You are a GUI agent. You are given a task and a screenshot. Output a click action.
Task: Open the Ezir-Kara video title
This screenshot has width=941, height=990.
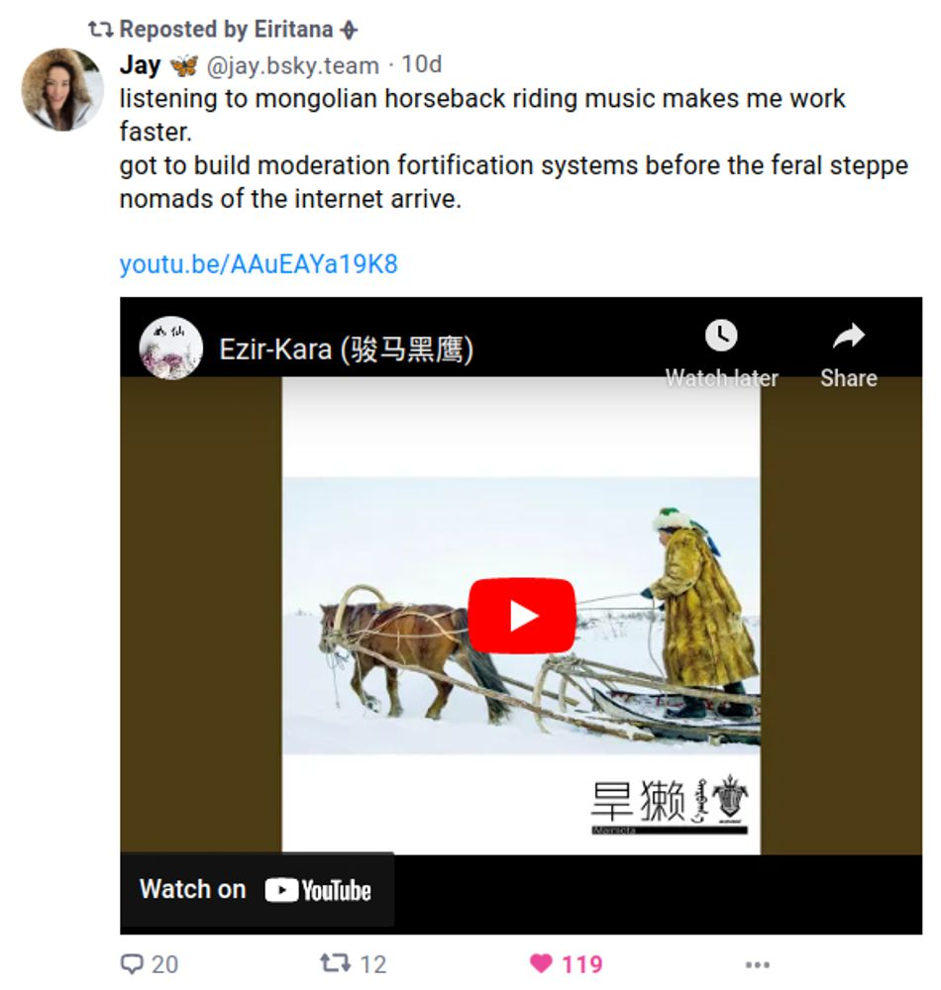tap(346, 349)
